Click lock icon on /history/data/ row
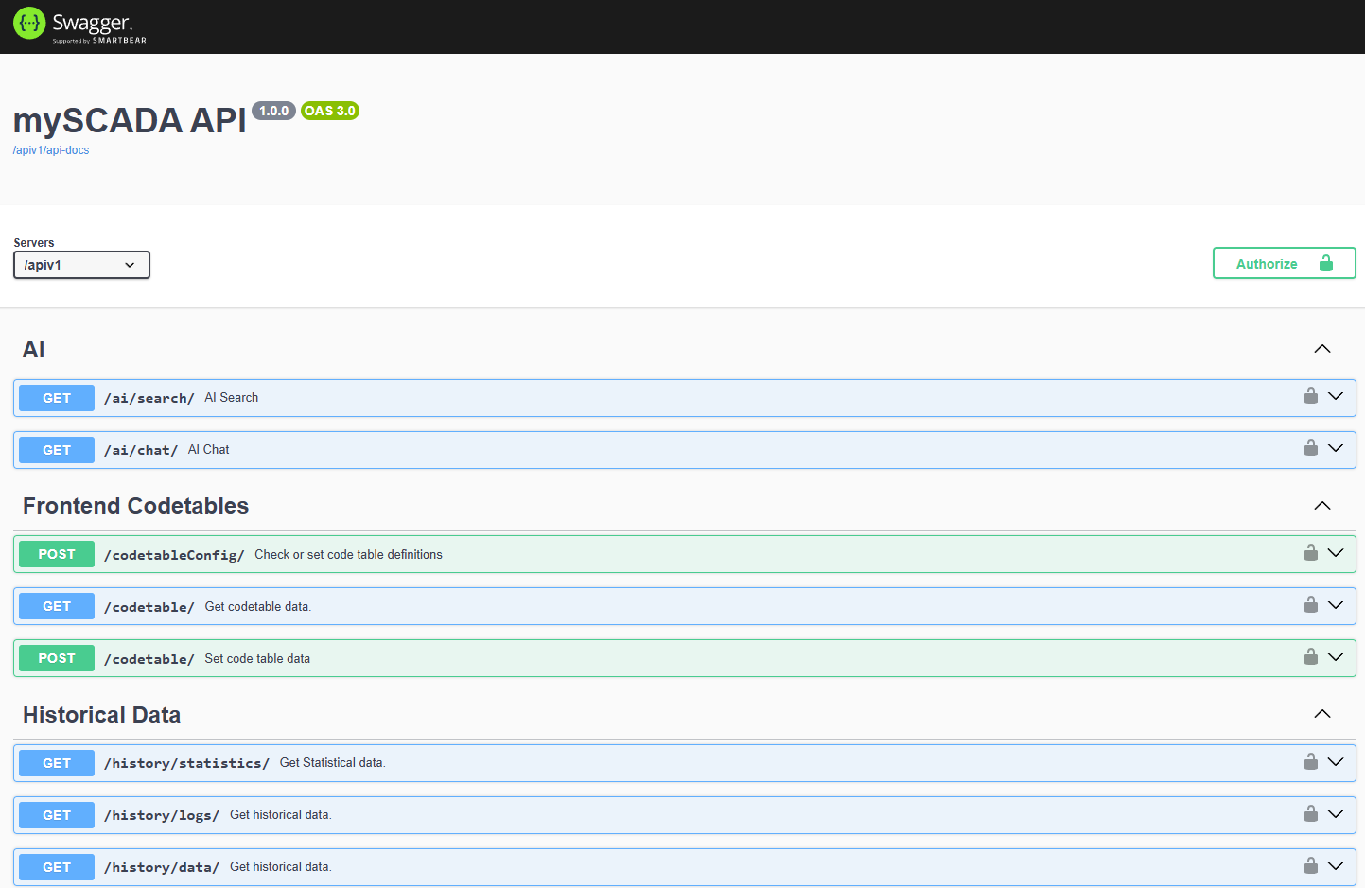 1310,866
